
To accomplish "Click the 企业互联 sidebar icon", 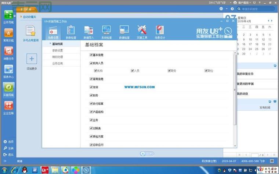I will (8, 107).
